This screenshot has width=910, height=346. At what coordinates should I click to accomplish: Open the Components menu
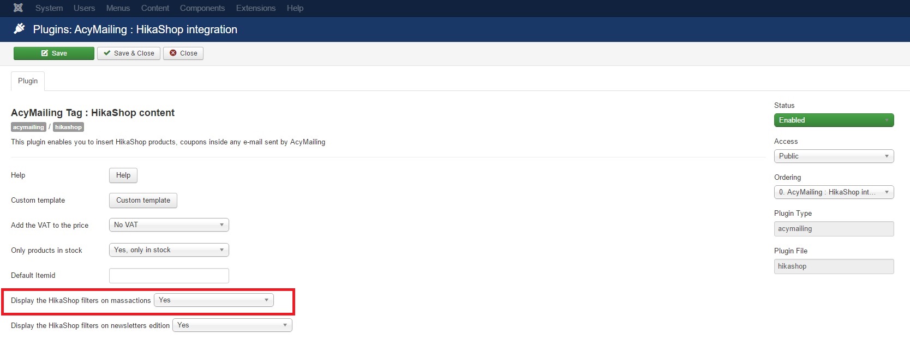click(x=202, y=8)
